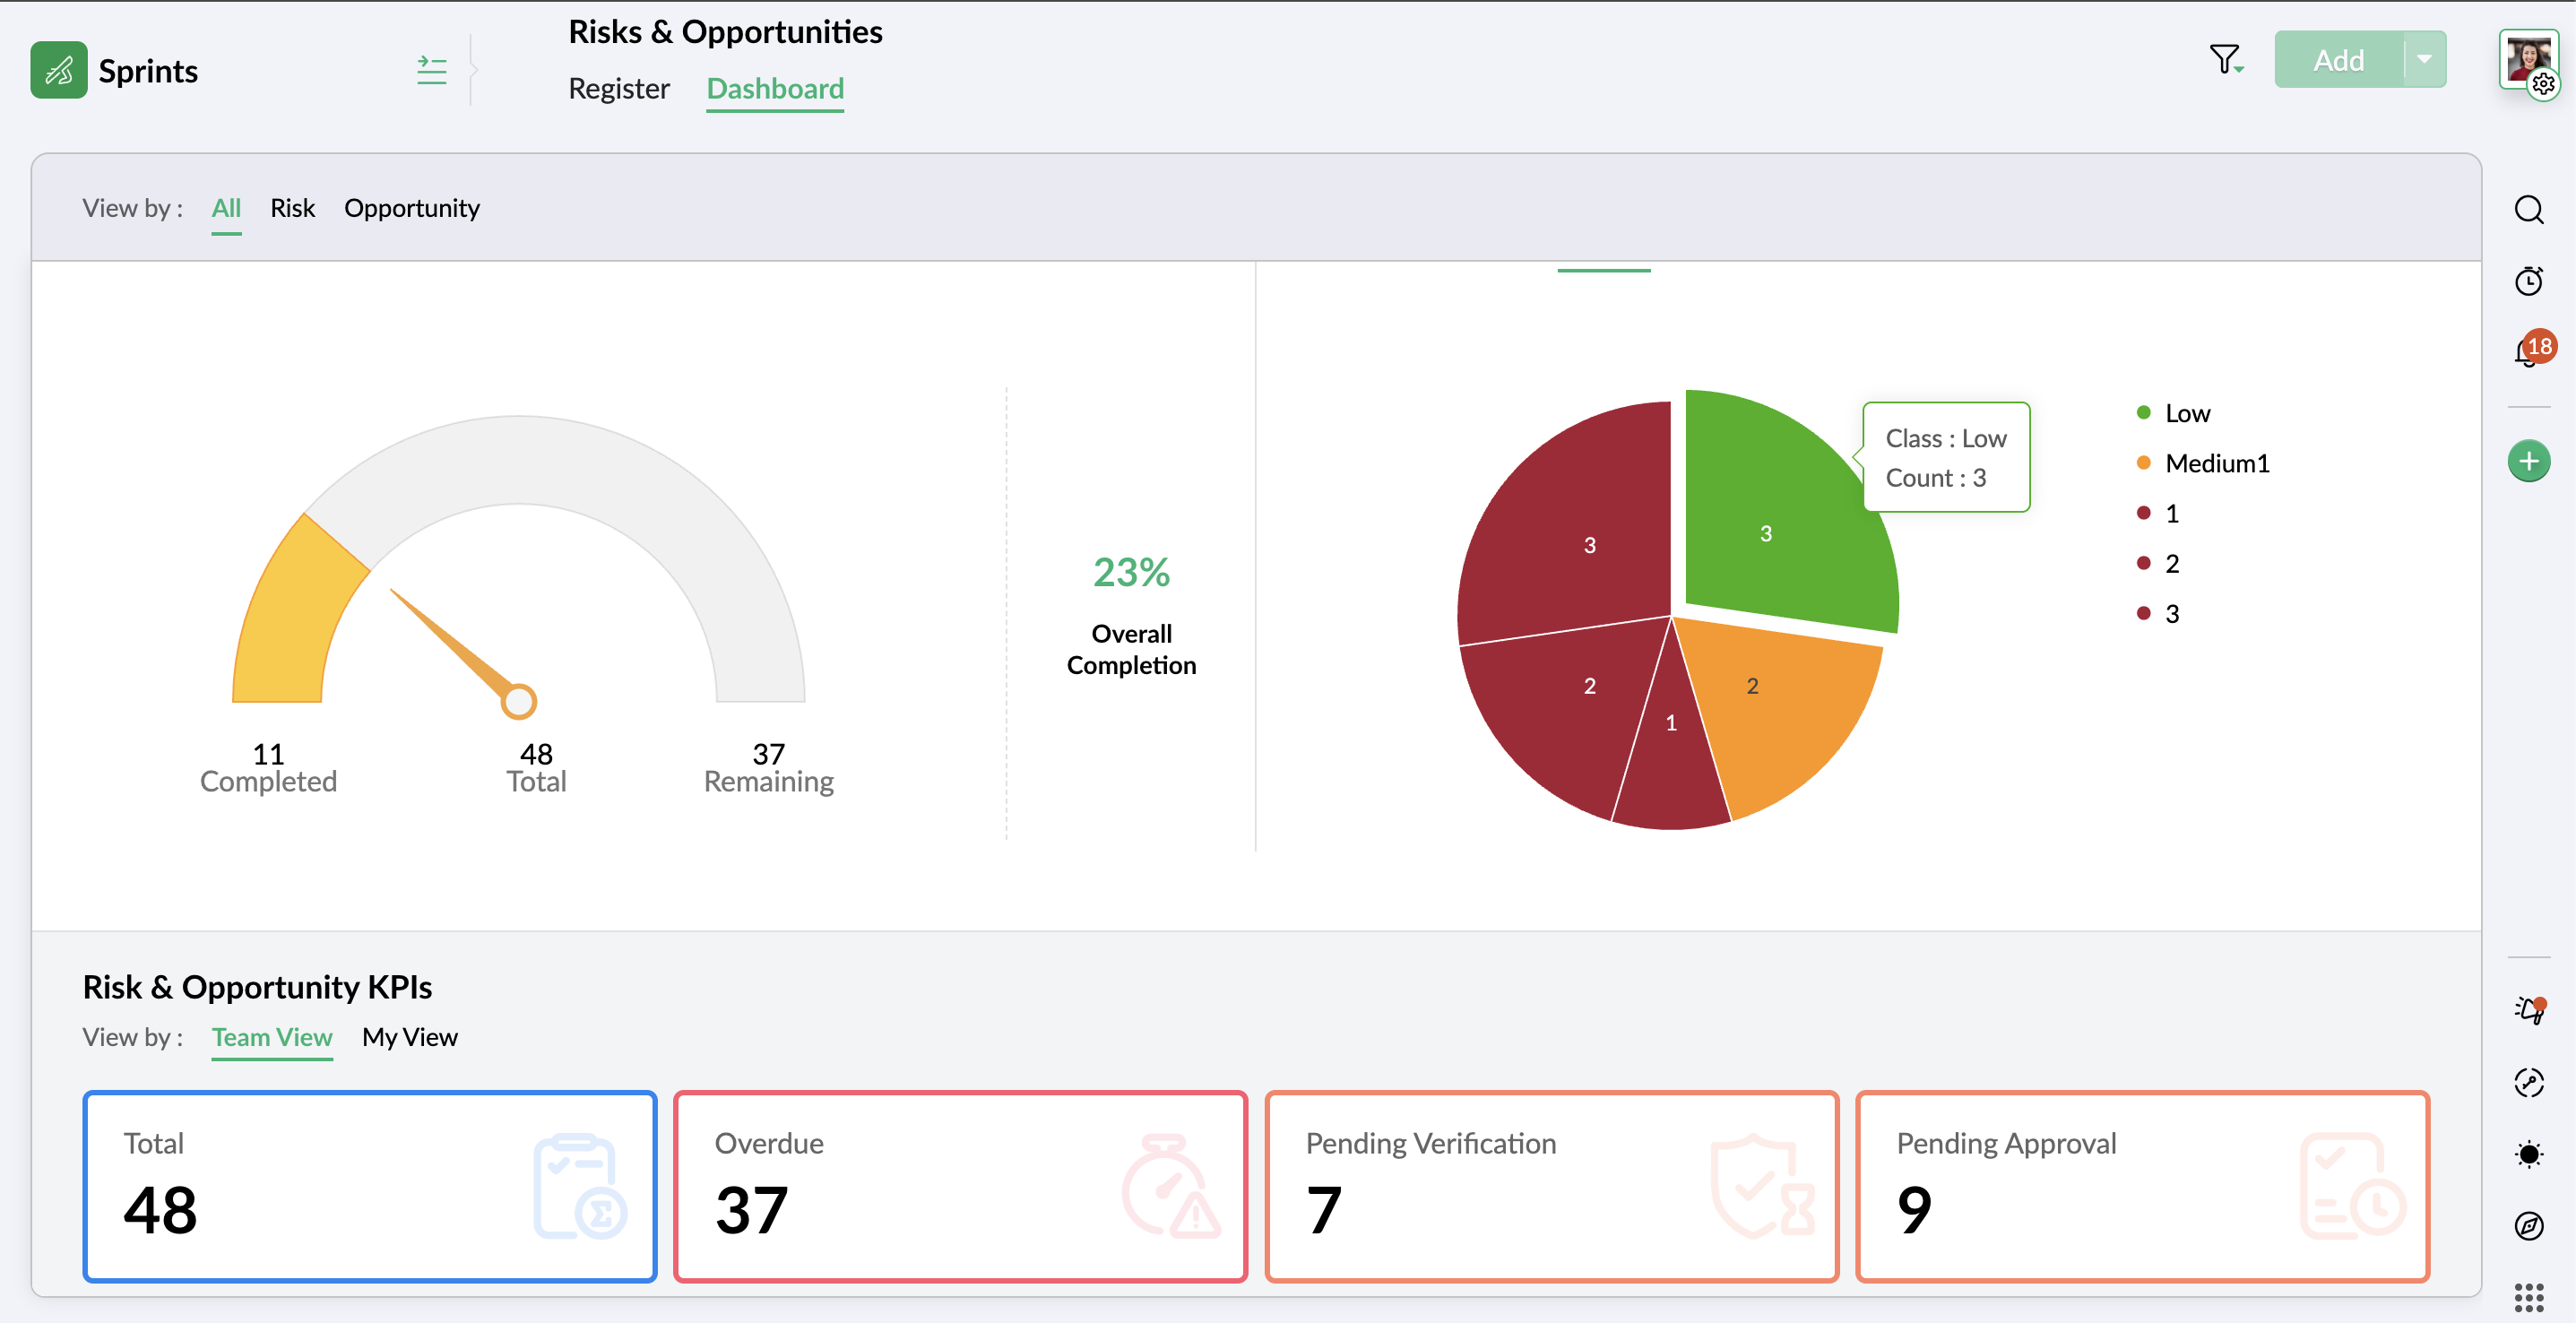
Task: Toggle Medium1 class in pie legend
Action: click(x=2216, y=463)
